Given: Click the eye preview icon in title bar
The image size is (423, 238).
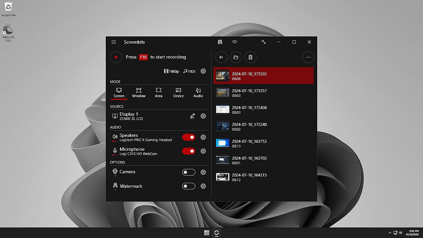Looking at the screenshot, I should pyautogui.click(x=235, y=42).
